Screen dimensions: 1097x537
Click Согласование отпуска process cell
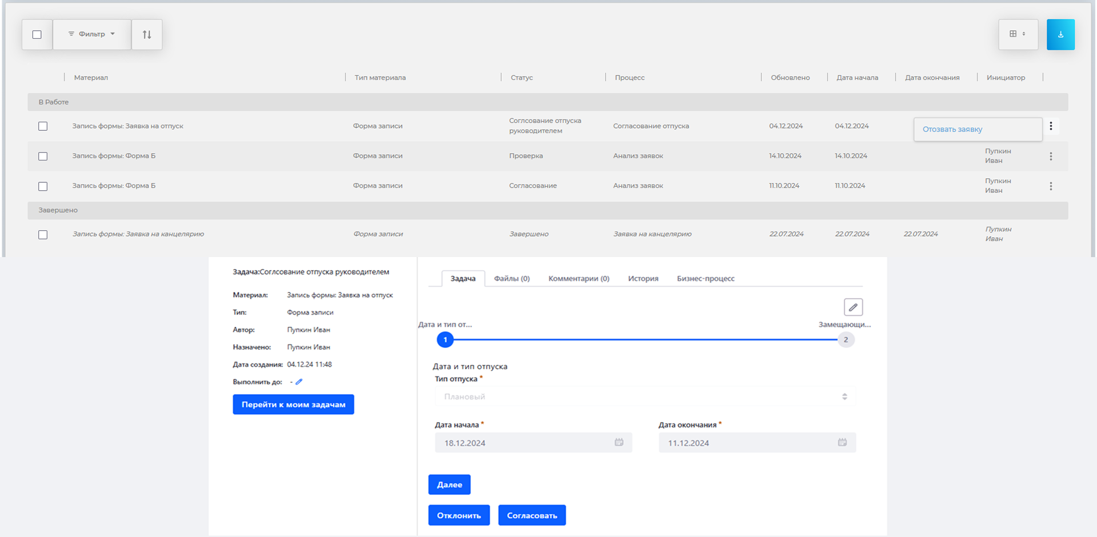coord(651,126)
